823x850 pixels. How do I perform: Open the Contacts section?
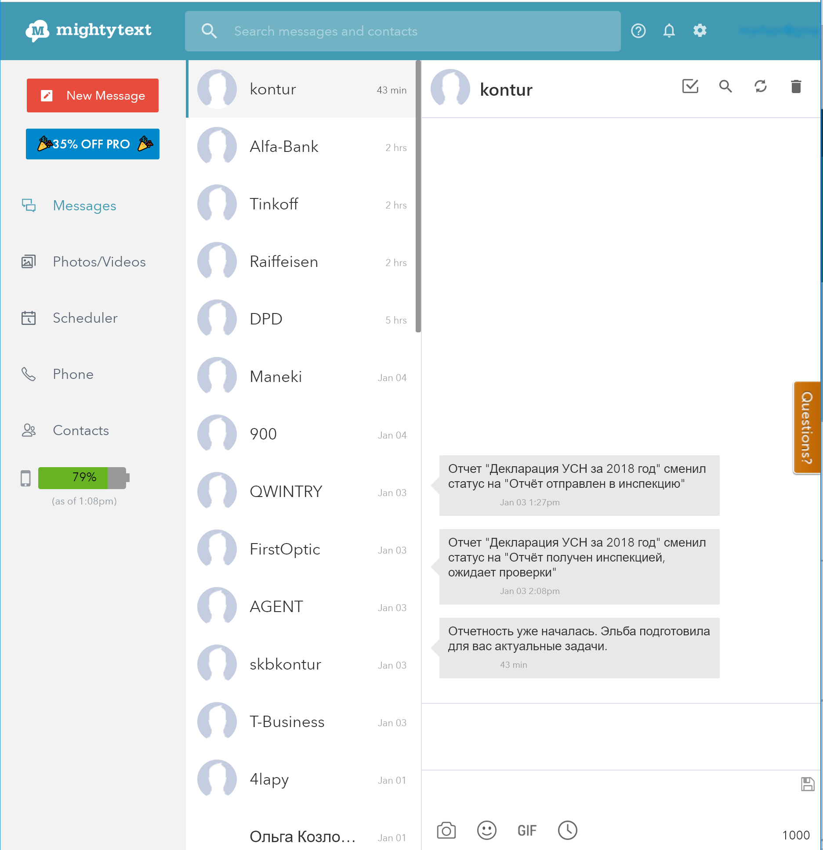pyautogui.click(x=81, y=430)
